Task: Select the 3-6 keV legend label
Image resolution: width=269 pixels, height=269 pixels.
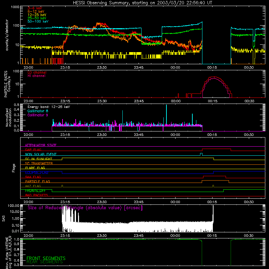Action: tap(35, 8)
